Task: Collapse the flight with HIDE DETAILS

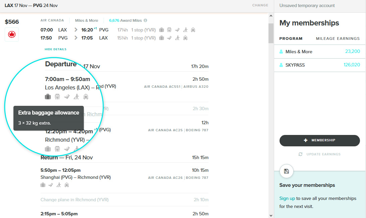Action: click(56, 49)
